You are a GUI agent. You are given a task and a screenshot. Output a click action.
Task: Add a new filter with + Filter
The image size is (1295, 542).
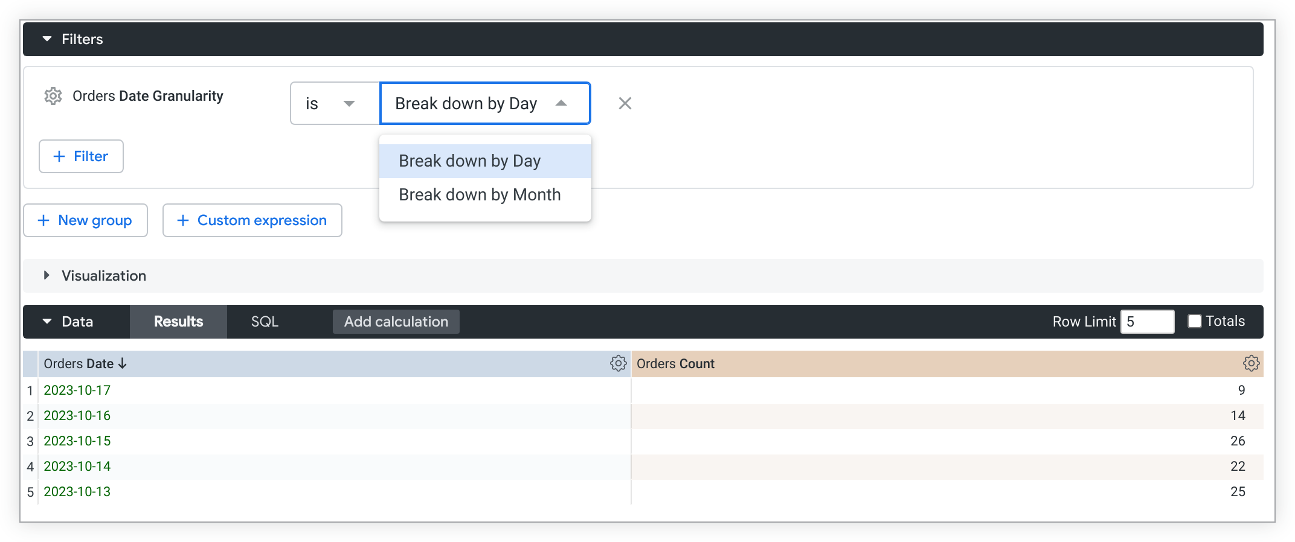pos(81,156)
